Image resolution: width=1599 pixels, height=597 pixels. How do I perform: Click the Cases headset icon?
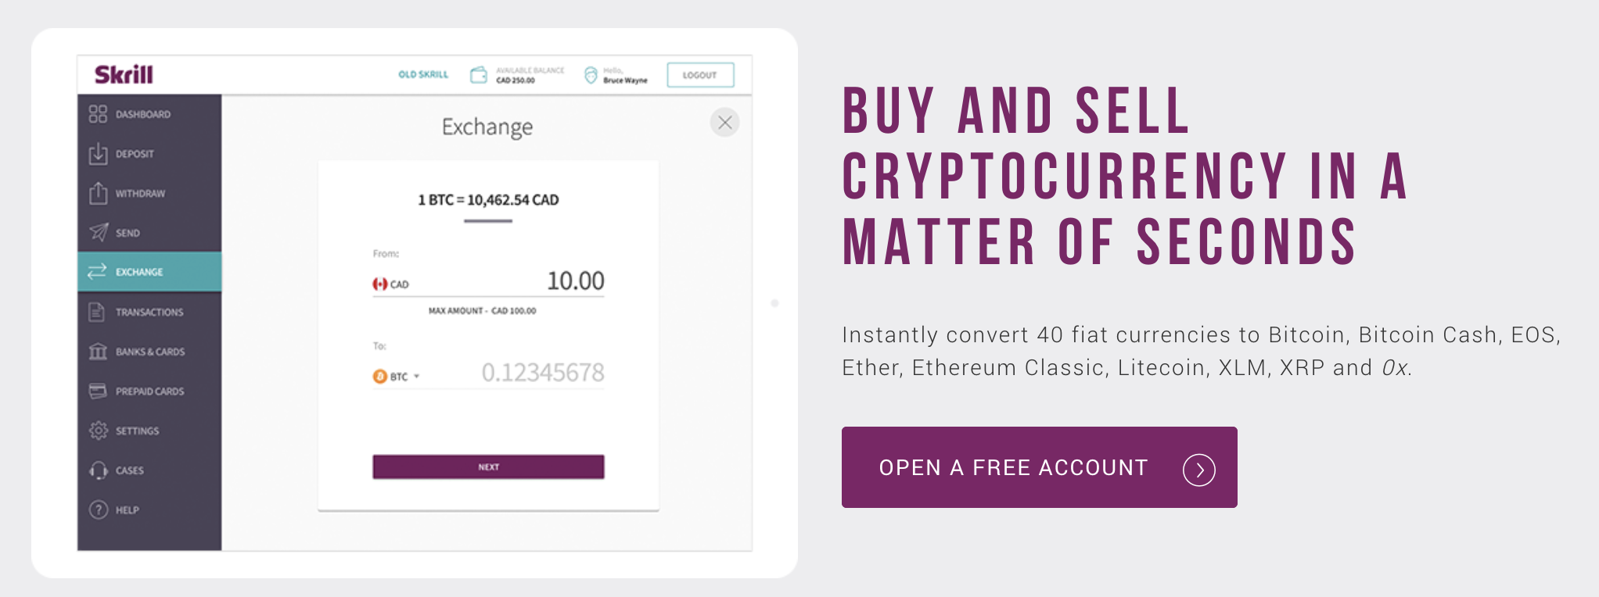pos(97,470)
